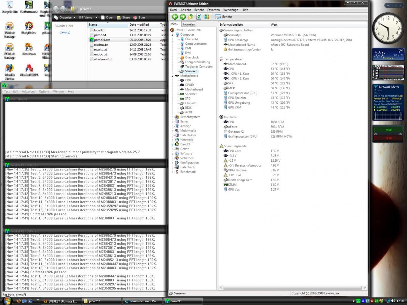Click the RivaTuner desktop icon

pyautogui.click(x=29, y=49)
